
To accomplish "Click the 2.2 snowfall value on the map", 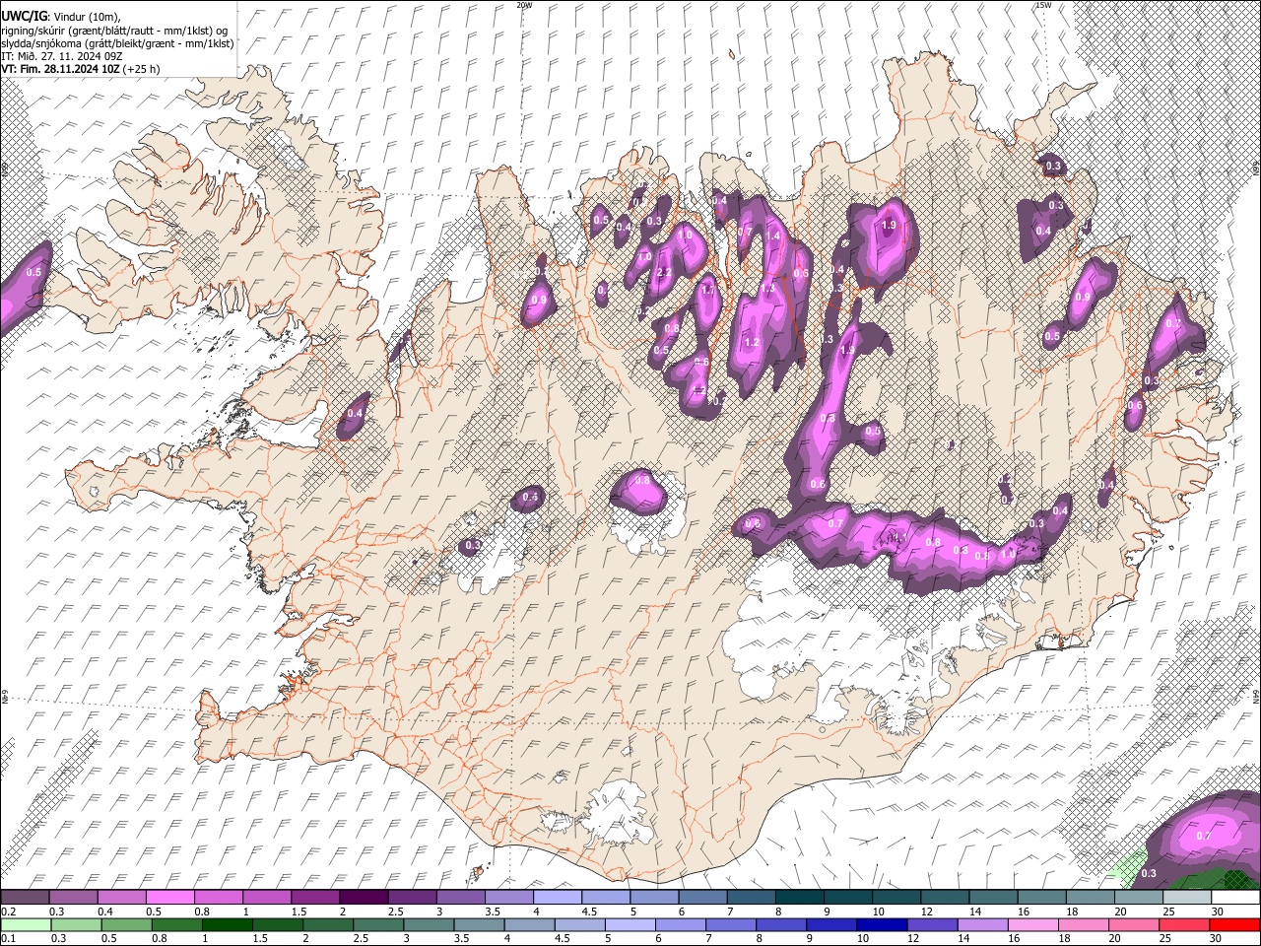I will click(x=663, y=273).
